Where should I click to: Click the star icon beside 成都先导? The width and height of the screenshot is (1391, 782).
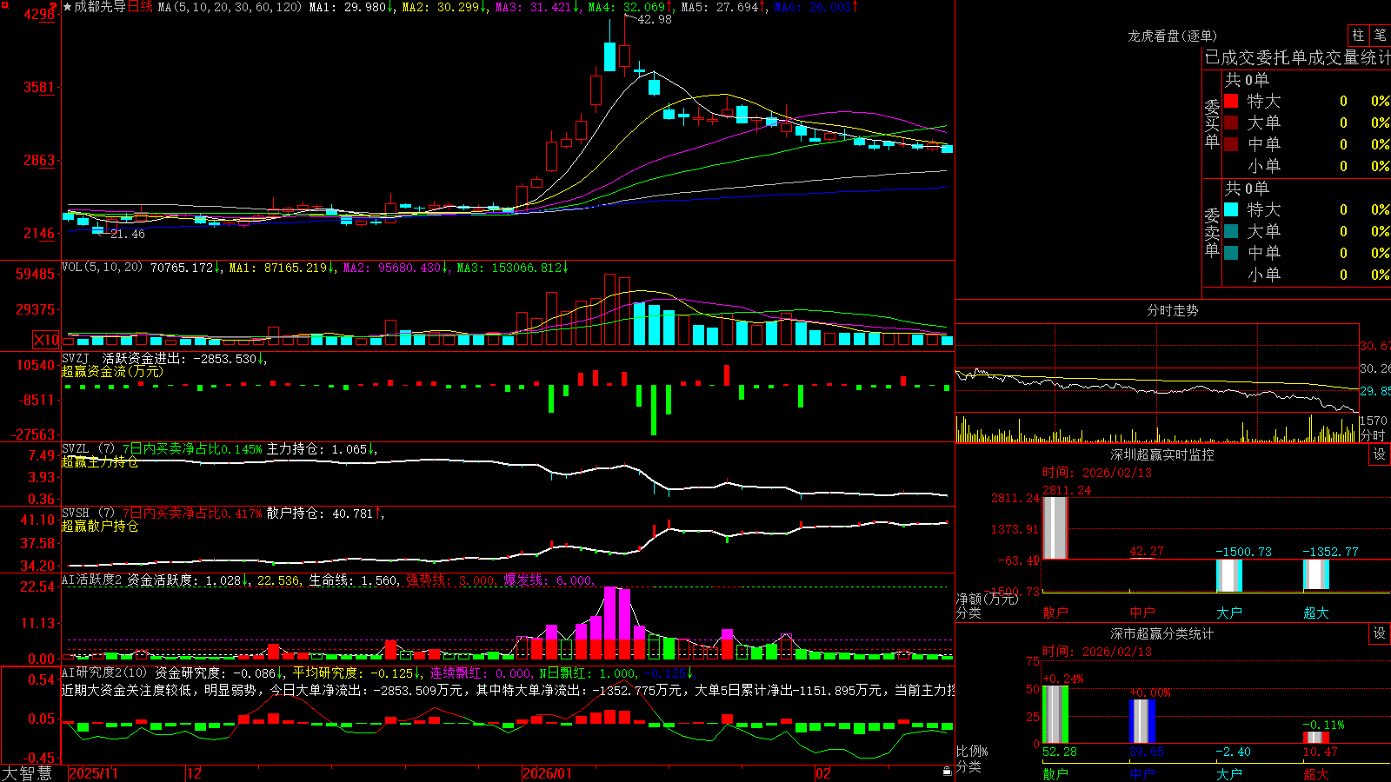click(x=68, y=7)
